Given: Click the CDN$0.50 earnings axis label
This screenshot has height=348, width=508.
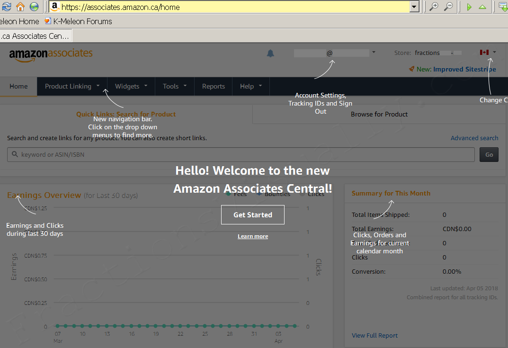Looking at the screenshot, I should (x=36, y=279).
